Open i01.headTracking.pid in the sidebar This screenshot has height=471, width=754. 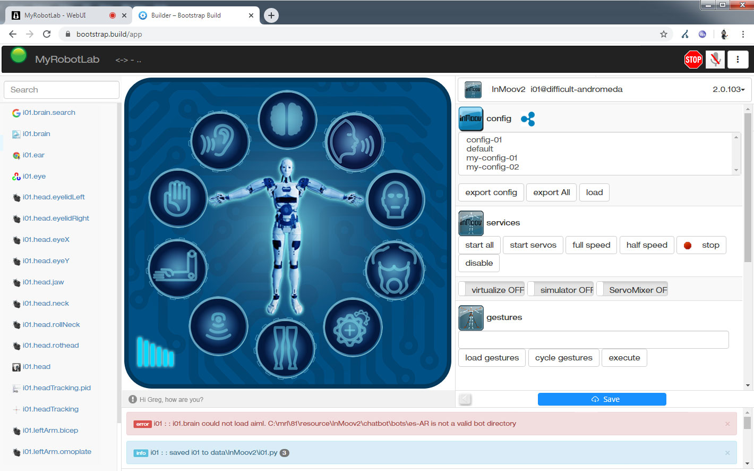click(57, 388)
